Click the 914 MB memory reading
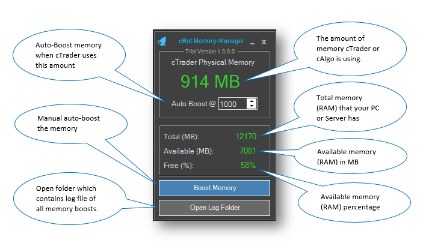The image size is (426, 249). click(x=210, y=81)
